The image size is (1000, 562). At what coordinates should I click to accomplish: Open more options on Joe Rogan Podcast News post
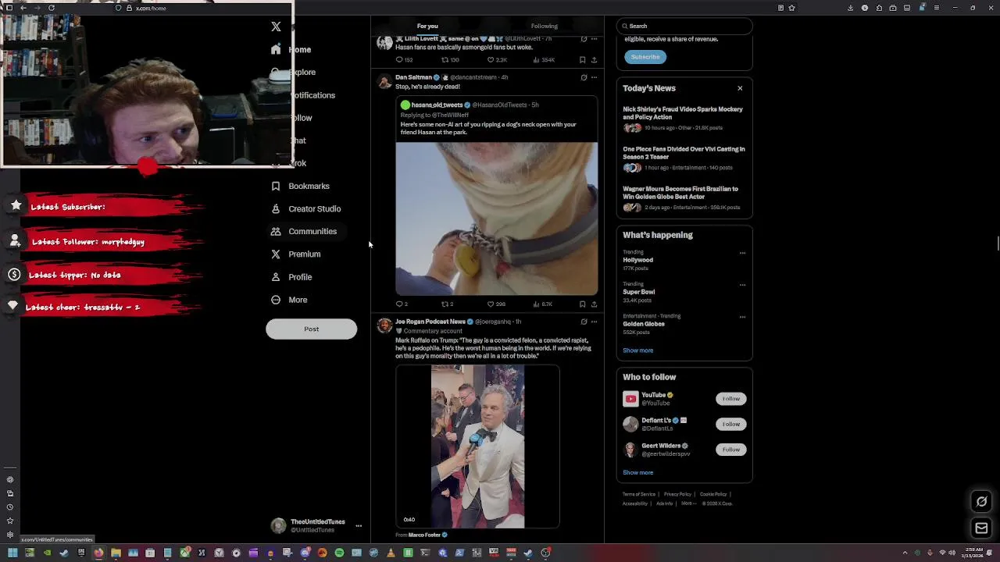[594, 322]
